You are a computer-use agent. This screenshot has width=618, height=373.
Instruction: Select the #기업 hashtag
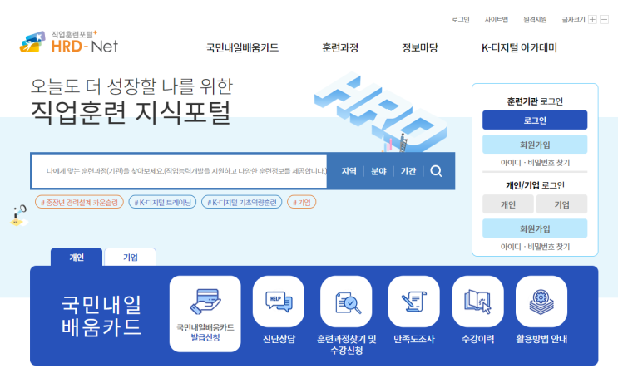pyautogui.click(x=301, y=202)
